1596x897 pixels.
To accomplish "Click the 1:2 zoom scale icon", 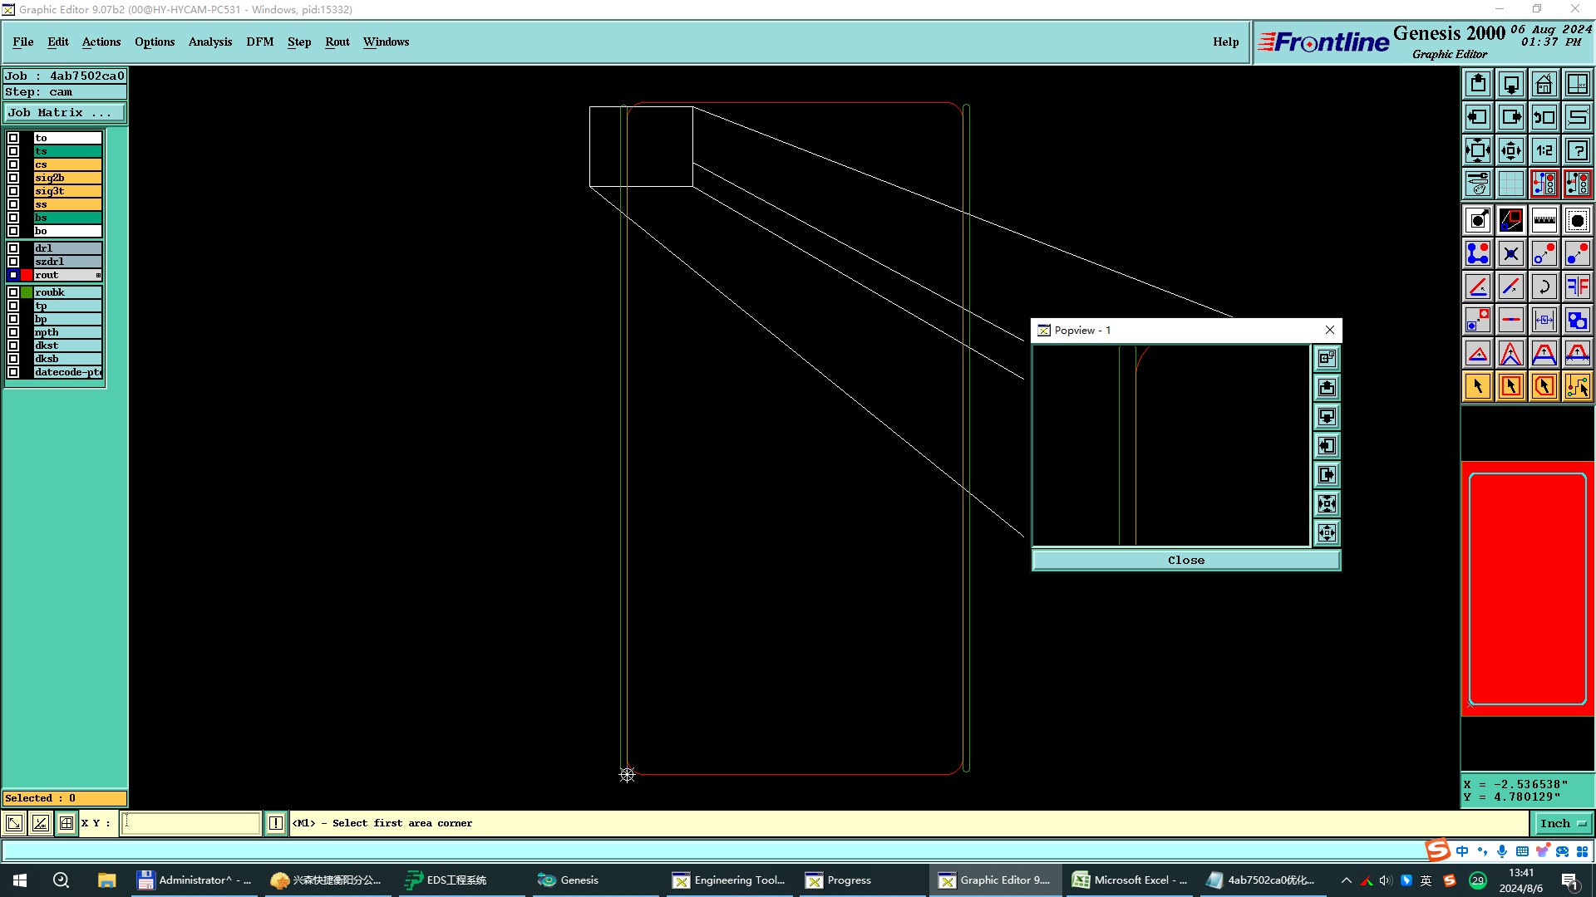I will [x=1544, y=150].
